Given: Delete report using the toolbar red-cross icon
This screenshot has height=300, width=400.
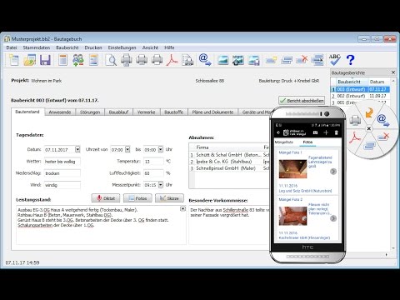Looking at the screenshot, I should click(x=302, y=59).
